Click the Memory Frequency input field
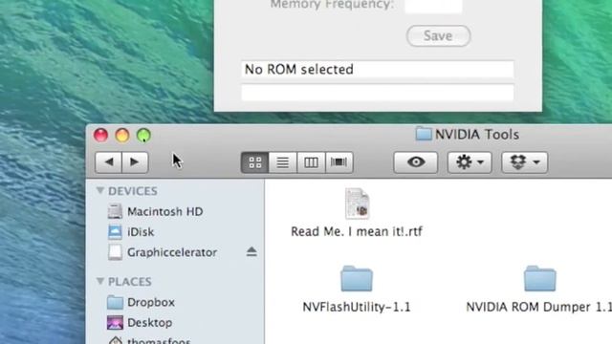The image size is (612, 344). click(x=433, y=6)
